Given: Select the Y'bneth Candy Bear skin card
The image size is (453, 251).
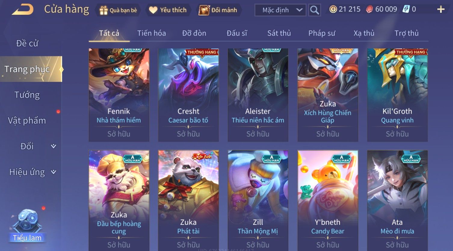Looking at the screenshot, I should point(328,200).
